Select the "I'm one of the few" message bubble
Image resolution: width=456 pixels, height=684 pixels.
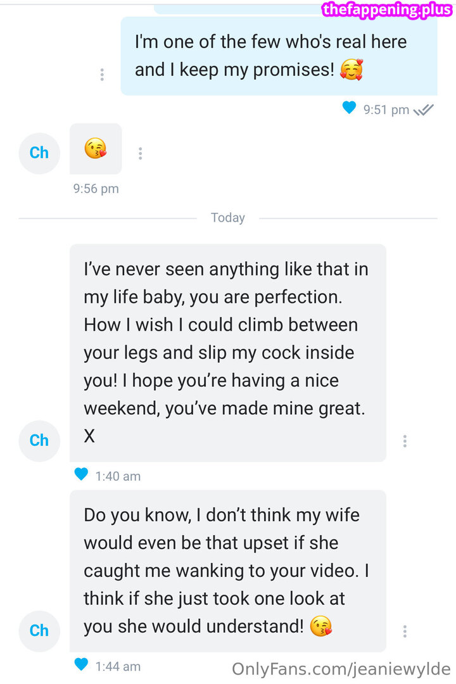point(279,56)
